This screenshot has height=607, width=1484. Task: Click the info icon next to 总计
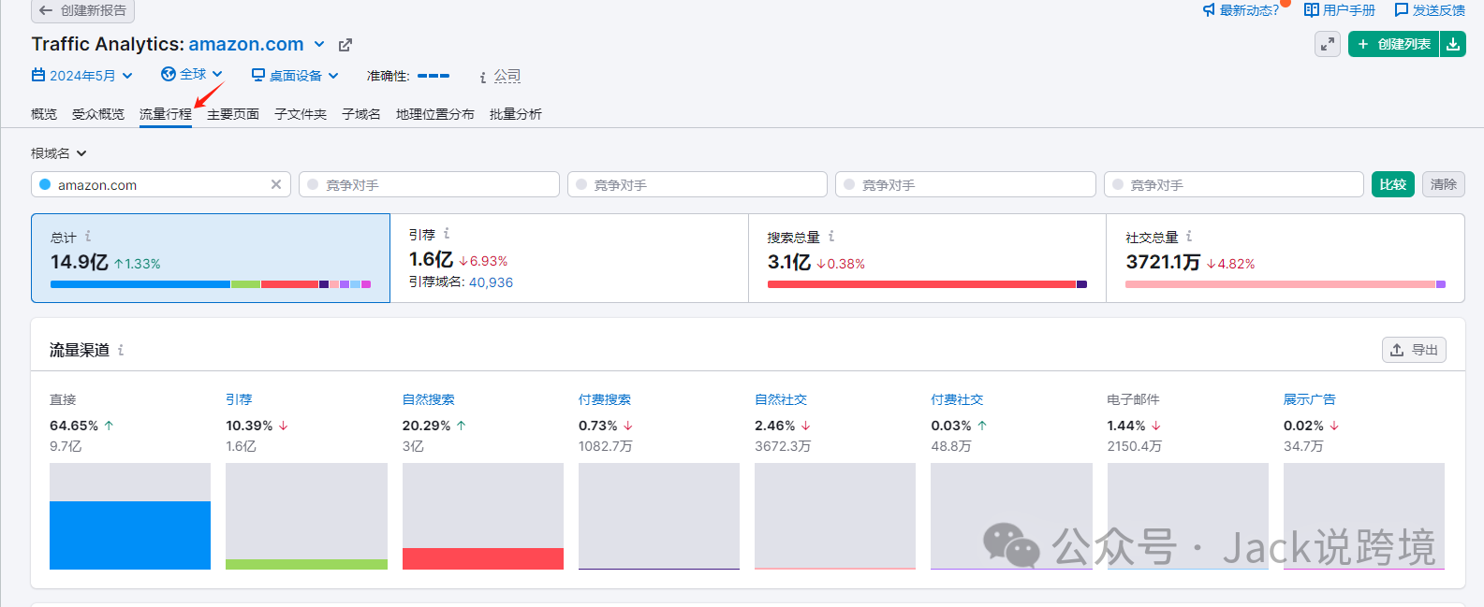pyautogui.click(x=88, y=237)
